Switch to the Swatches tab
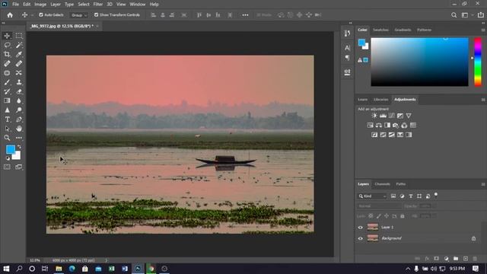 pyautogui.click(x=380, y=30)
